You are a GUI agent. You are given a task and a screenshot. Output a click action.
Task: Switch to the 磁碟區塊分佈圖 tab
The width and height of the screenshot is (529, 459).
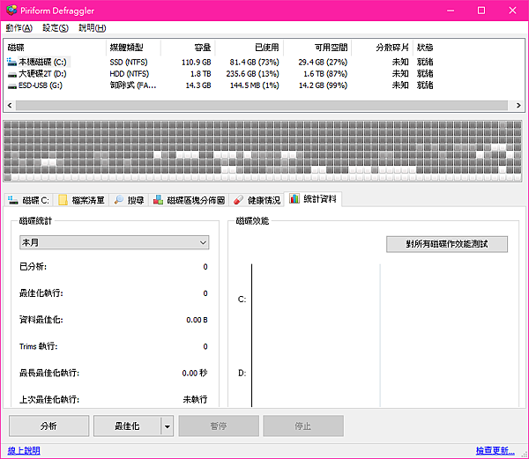pos(189,200)
